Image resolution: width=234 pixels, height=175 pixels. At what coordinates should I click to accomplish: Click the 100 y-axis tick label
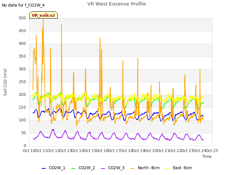(22, 120)
